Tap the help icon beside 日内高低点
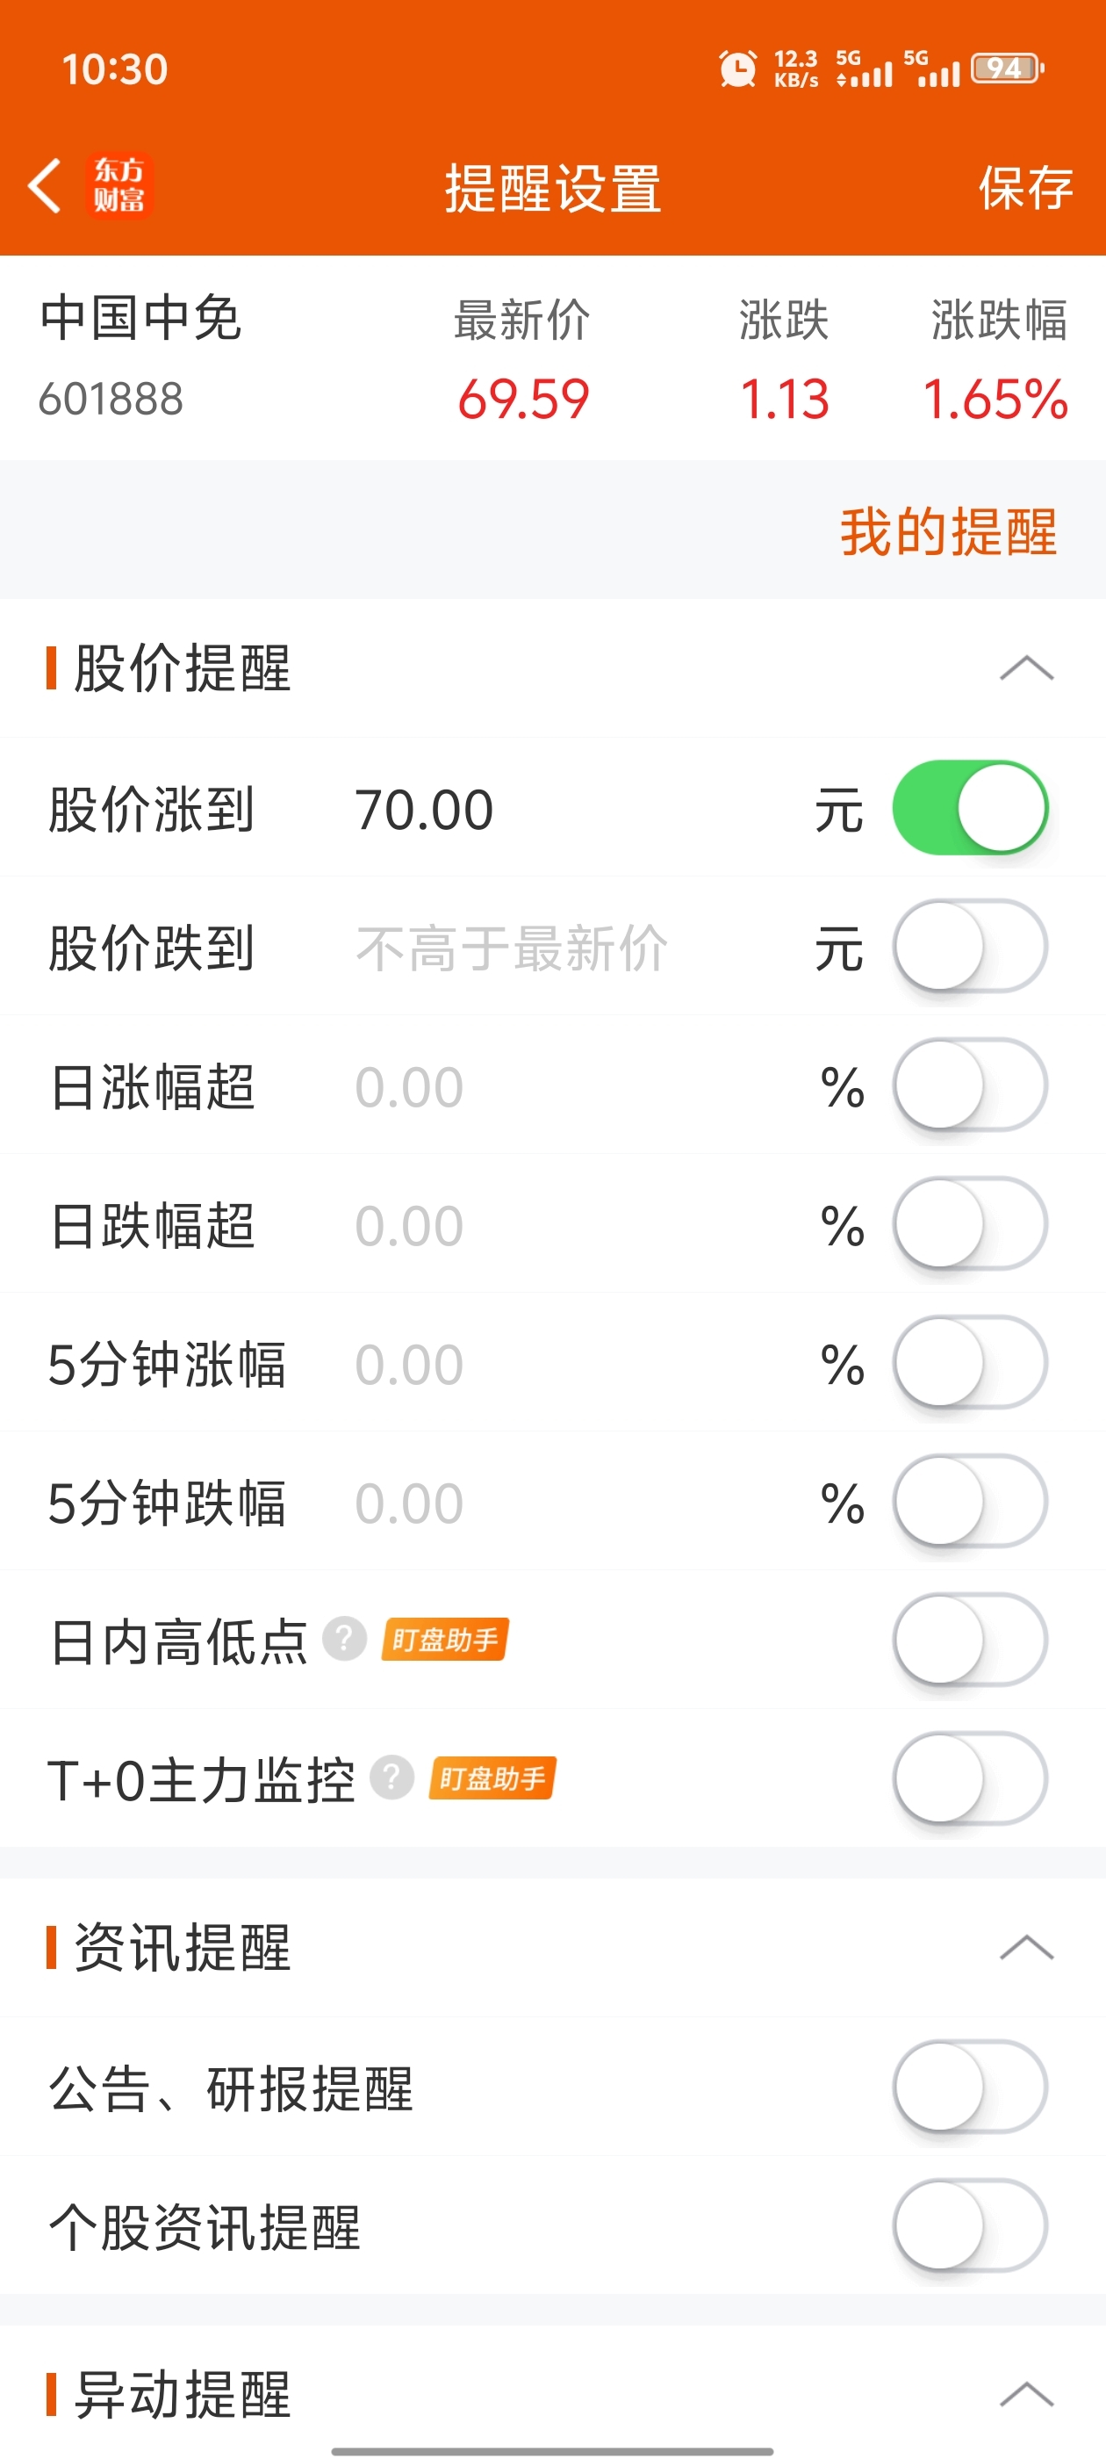Screen dimensions: 1106x2459 tap(344, 1639)
